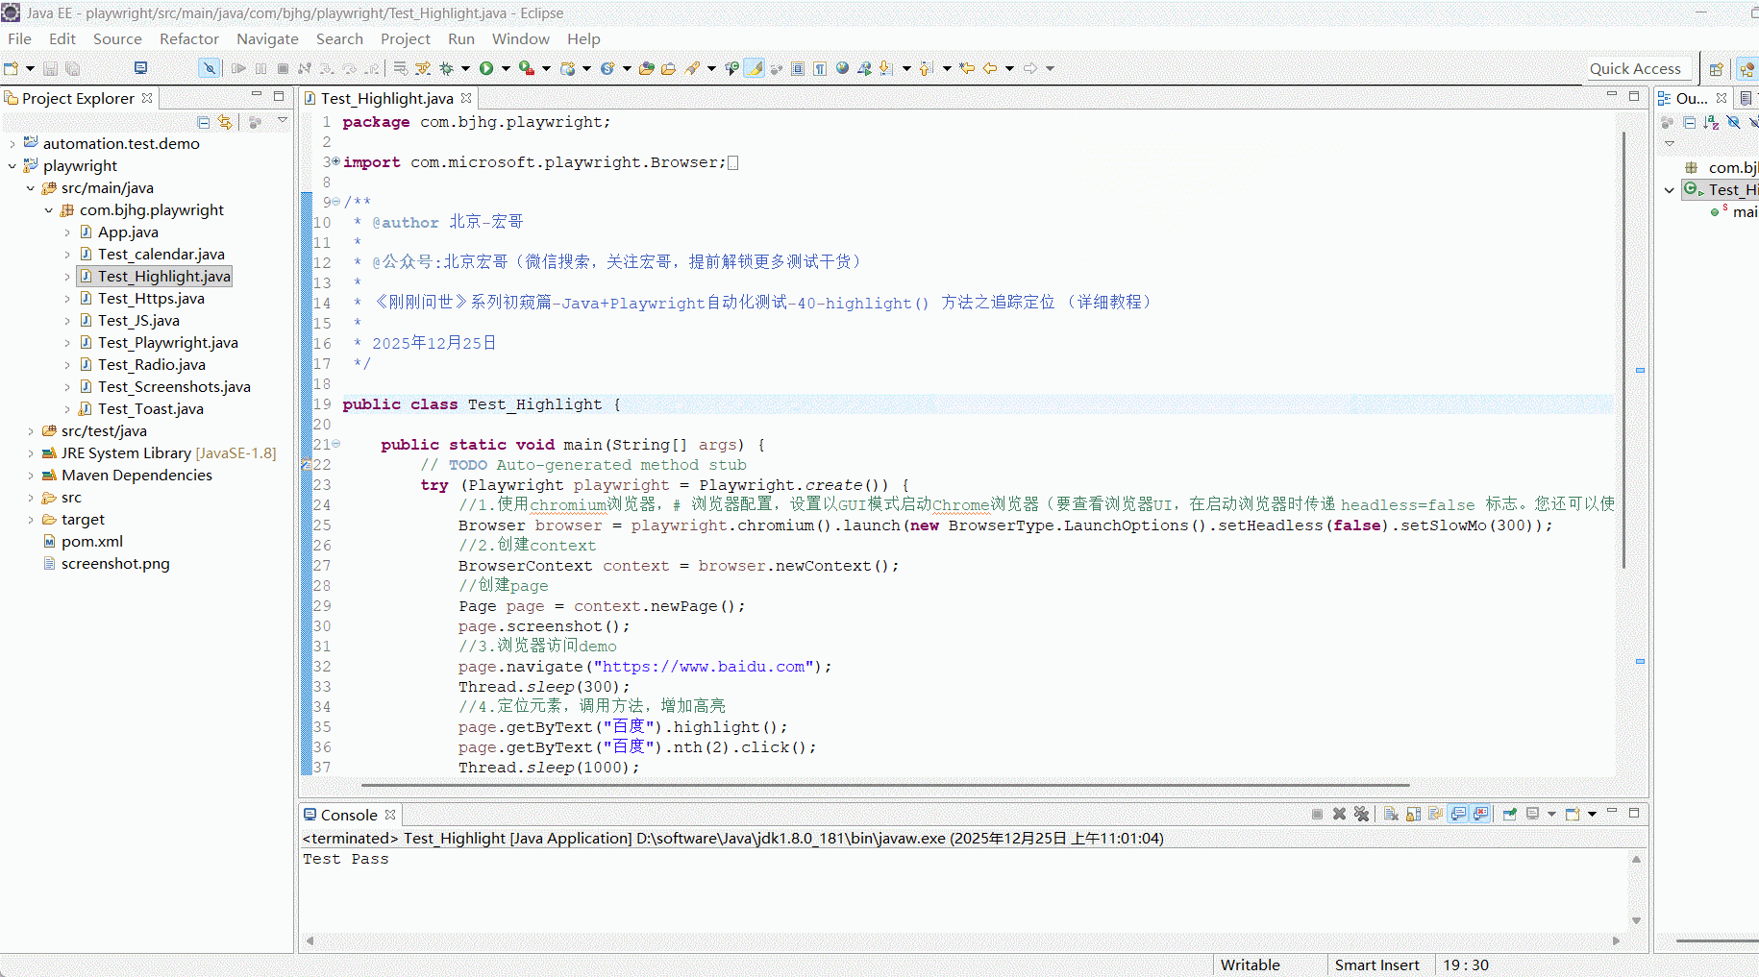Click Remove All Terminated Launches icon

tap(1361, 814)
